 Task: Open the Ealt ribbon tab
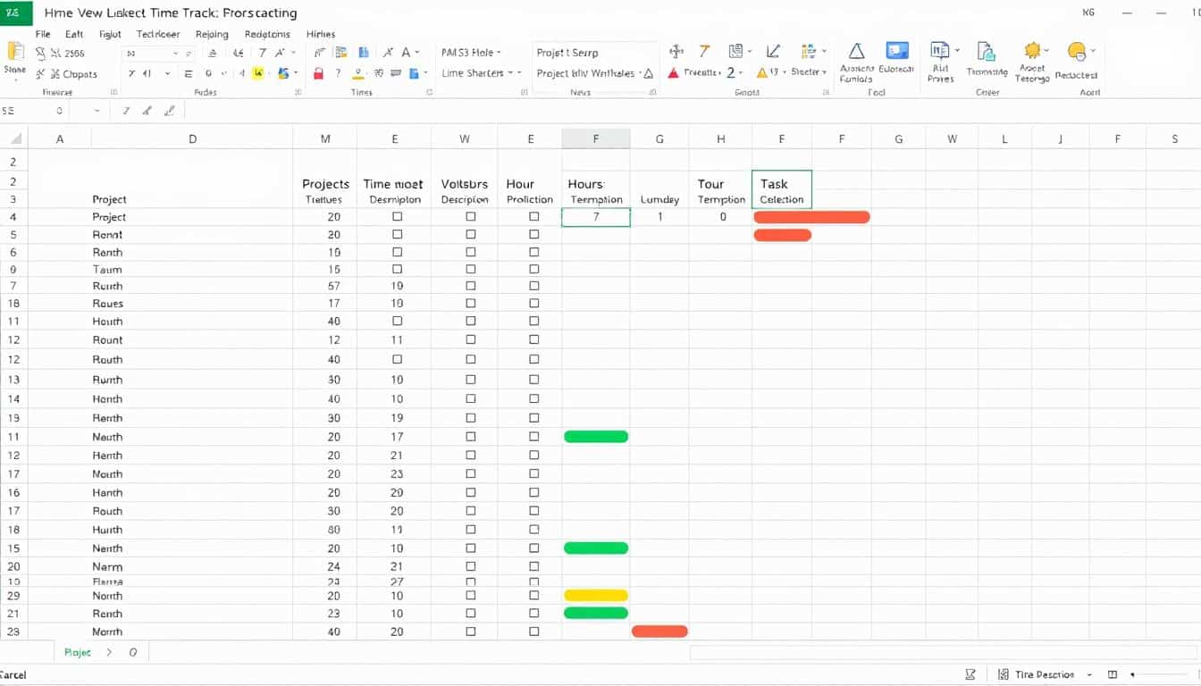click(x=74, y=34)
